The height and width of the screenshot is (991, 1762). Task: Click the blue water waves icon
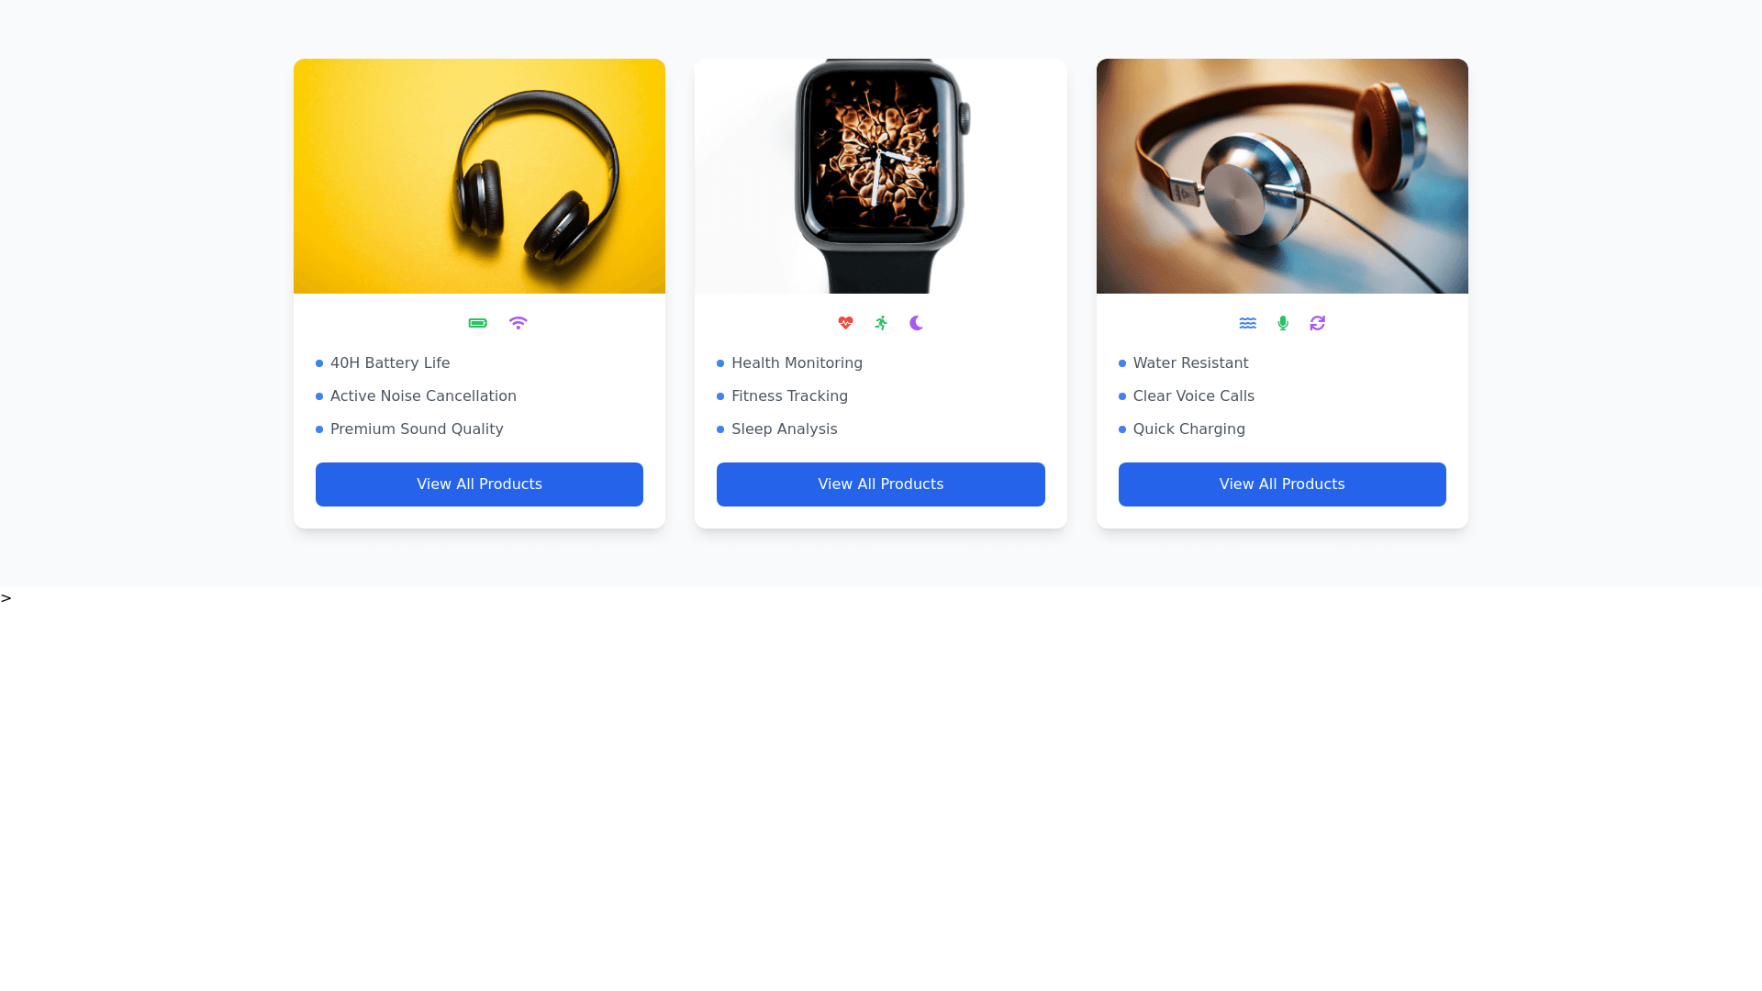[1247, 323]
